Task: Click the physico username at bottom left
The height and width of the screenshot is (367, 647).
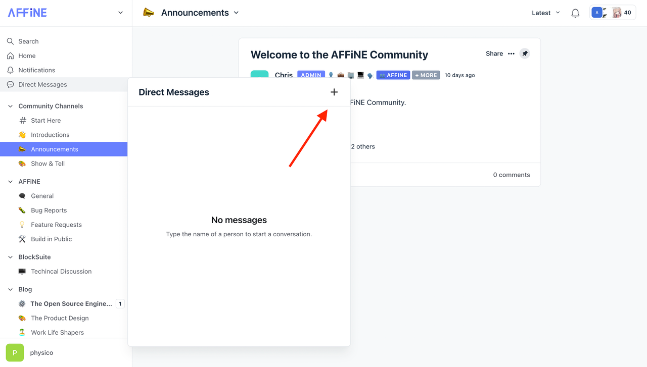Action: tap(41, 352)
